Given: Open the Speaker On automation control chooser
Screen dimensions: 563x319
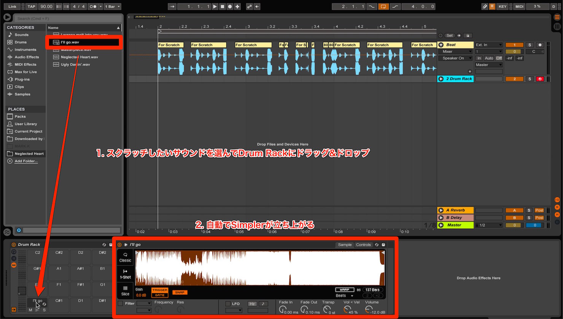Looking at the screenshot, I should pos(455,58).
